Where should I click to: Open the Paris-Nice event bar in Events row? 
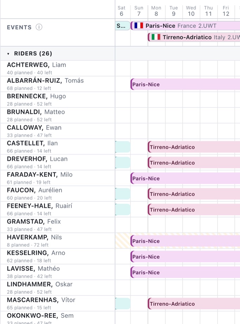click(185, 26)
